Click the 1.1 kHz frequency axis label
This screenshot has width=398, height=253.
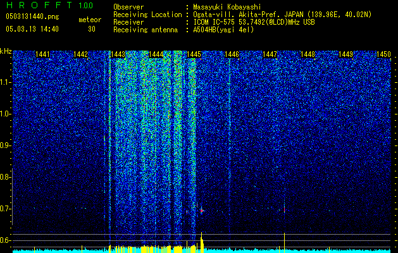point(5,82)
